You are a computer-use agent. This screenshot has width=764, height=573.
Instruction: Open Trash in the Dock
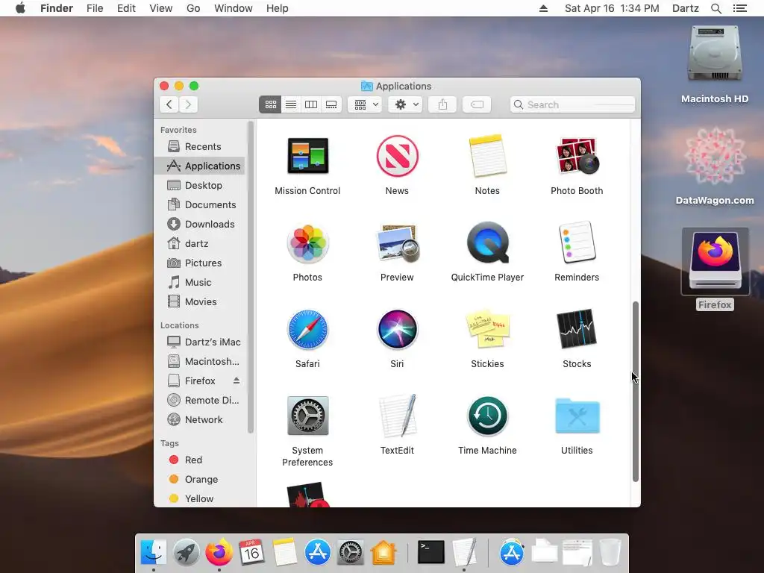(x=610, y=553)
